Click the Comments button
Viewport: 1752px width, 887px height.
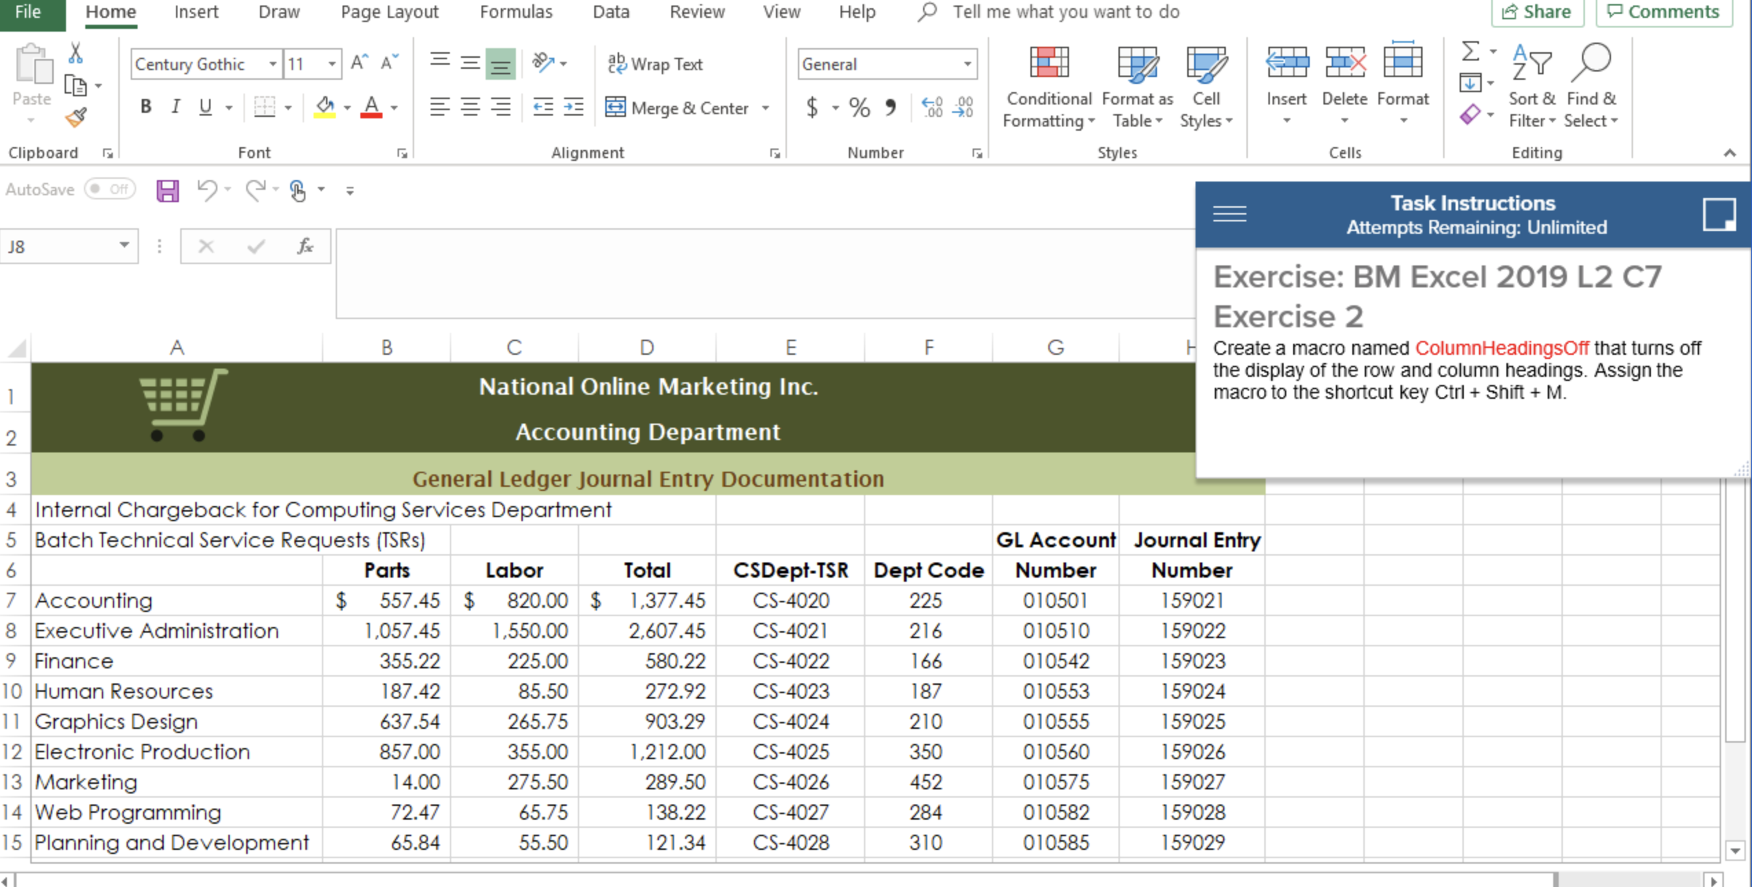1663,12
